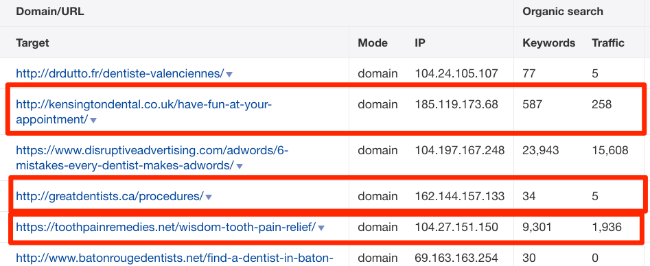Click domain mode cell in disruptiveadvertising row
This screenshot has width=650, height=266.
coord(378,150)
